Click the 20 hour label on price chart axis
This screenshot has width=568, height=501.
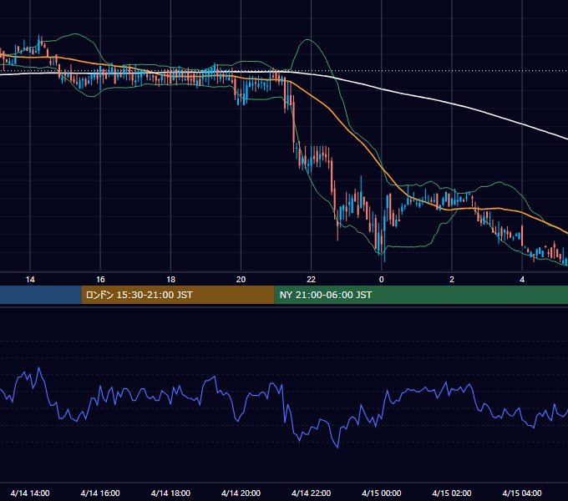click(x=241, y=280)
